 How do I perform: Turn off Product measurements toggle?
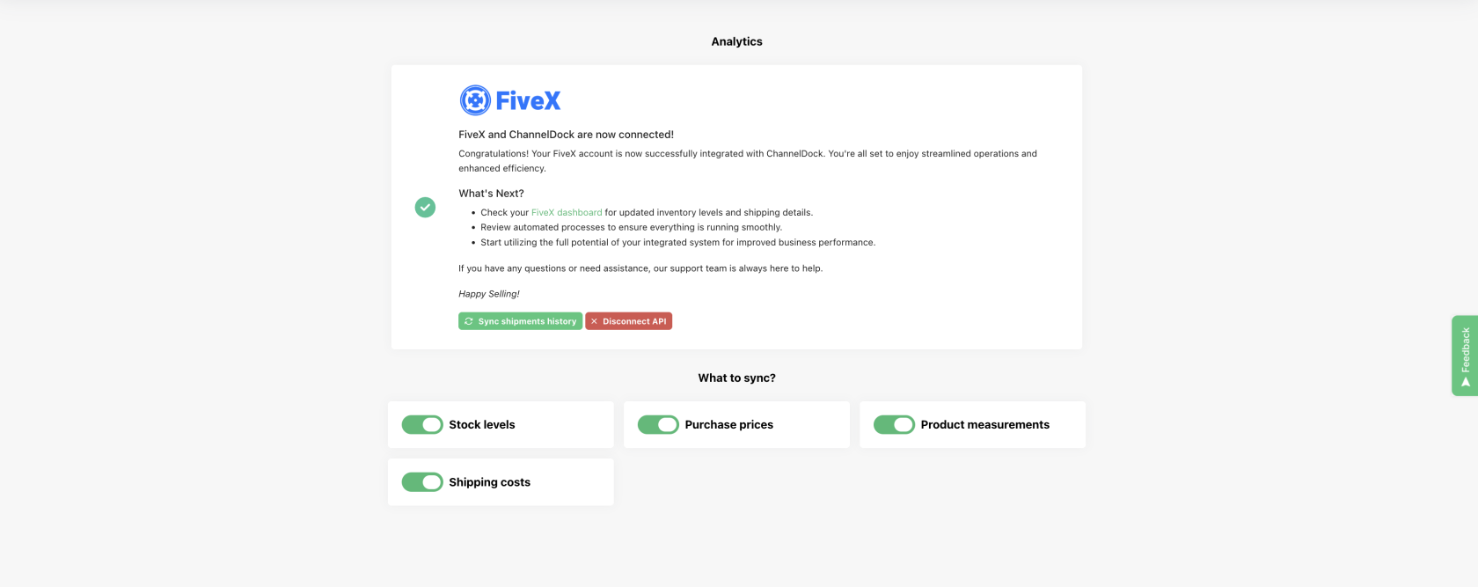[x=894, y=425]
